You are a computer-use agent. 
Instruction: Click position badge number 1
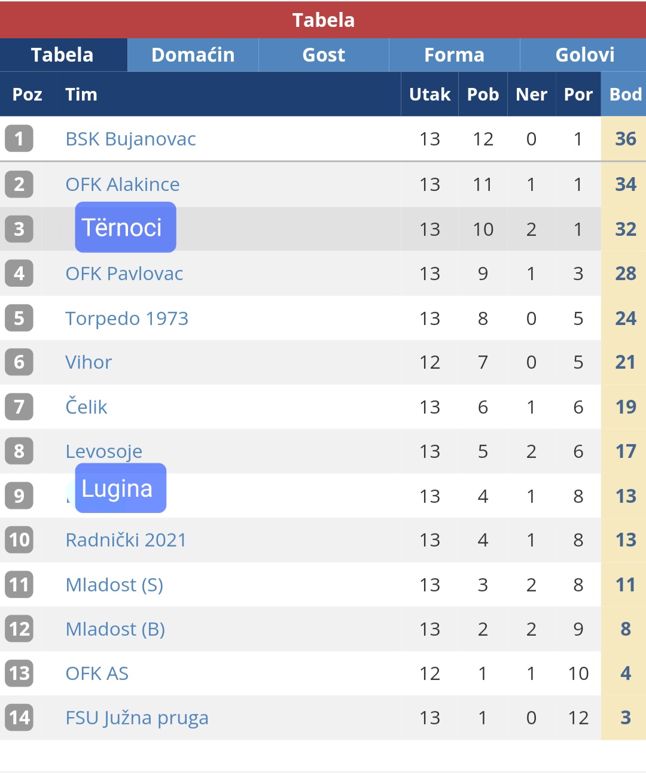[19, 139]
